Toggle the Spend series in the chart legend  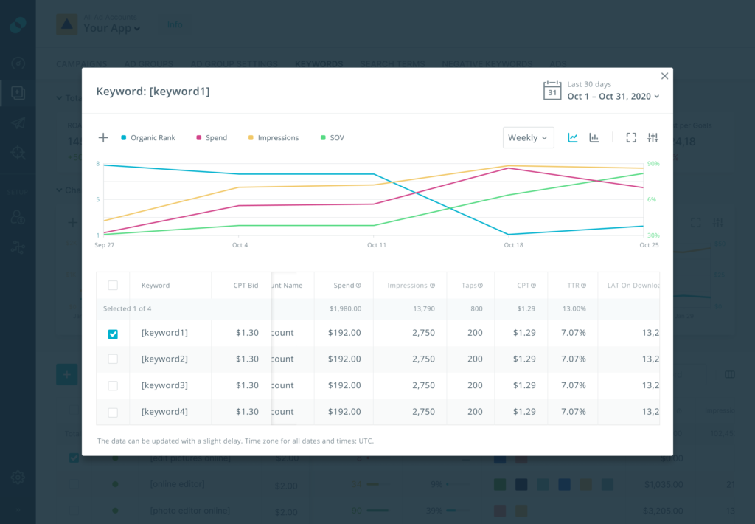211,137
